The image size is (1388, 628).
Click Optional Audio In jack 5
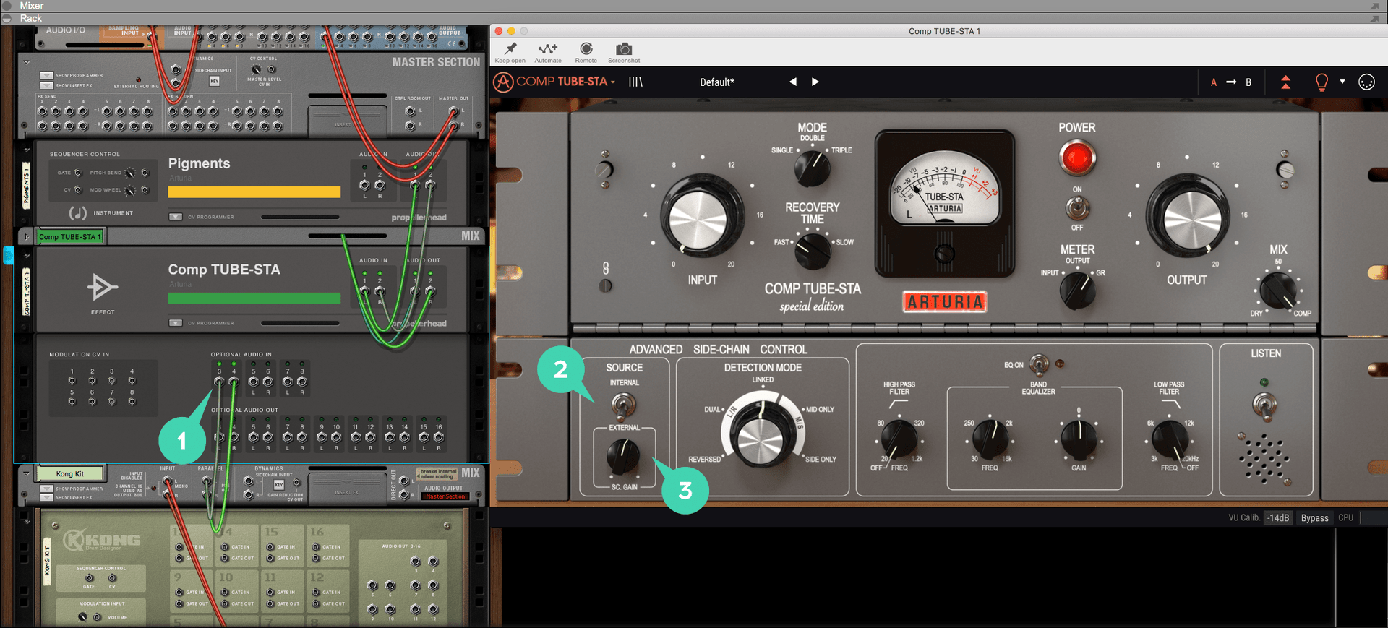(253, 382)
